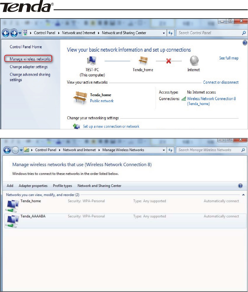Open Set up a new connection or network
The height and width of the screenshot is (292, 248).
[111, 126]
